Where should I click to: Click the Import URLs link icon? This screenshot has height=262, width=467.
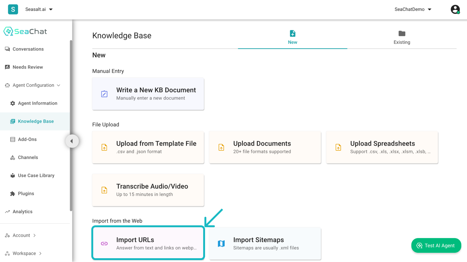pyautogui.click(x=104, y=244)
